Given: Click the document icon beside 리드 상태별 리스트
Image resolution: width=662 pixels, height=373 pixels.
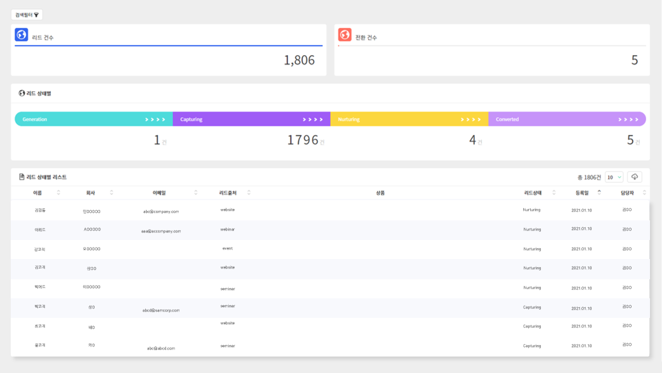Looking at the screenshot, I should [22, 177].
